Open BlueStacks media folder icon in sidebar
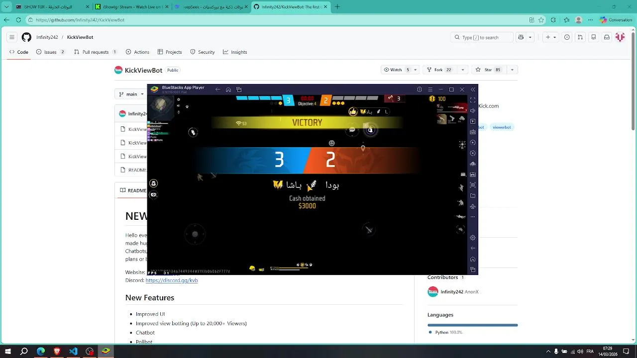Image resolution: width=637 pixels, height=358 pixels. pyautogui.click(x=473, y=195)
